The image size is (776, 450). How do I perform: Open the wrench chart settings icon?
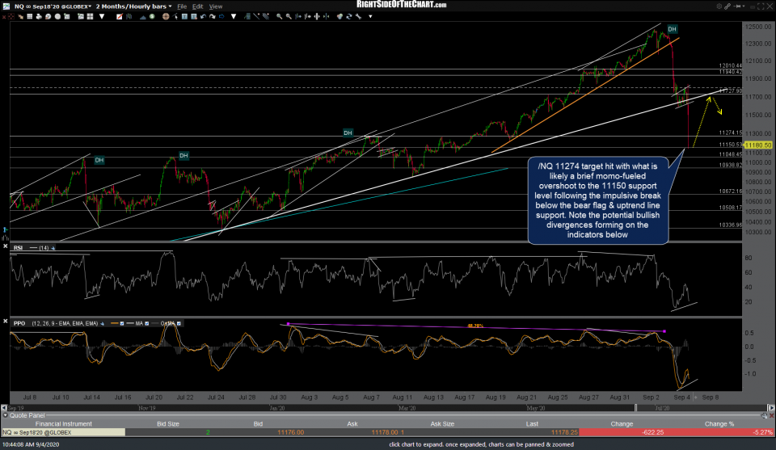pyautogui.click(x=358, y=16)
